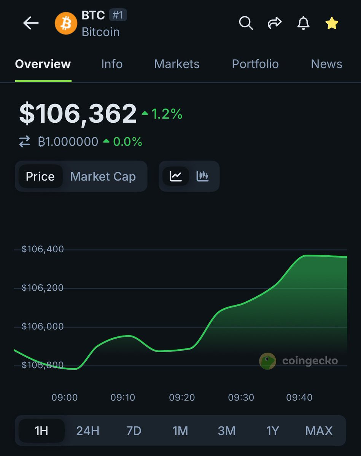Select the 24H time range button
361x456 pixels.
click(x=88, y=431)
